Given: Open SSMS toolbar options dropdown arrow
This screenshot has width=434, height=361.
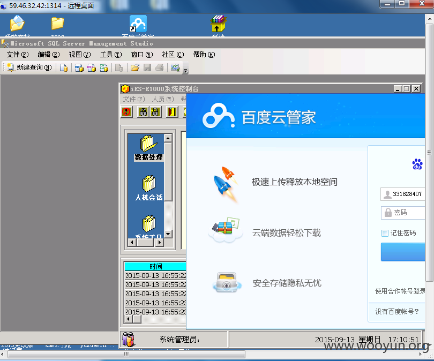Looking at the screenshot, I should tap(186, 71).
